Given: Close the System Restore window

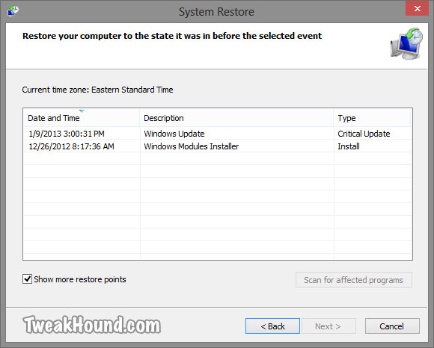Looking at the screenshot, I should click(x=417, y=8).
